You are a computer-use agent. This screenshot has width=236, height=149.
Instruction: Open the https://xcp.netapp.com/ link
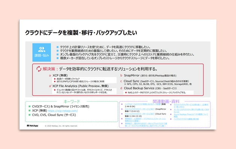(63, 111)
